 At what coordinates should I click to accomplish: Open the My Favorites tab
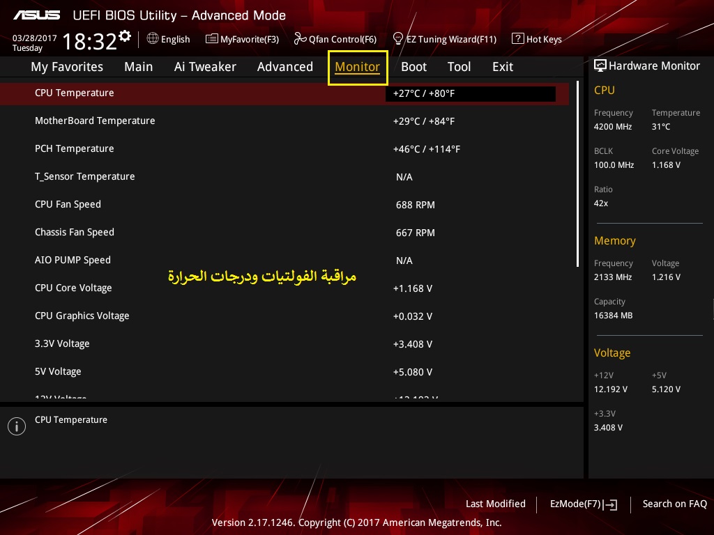(x=67, y=67)
